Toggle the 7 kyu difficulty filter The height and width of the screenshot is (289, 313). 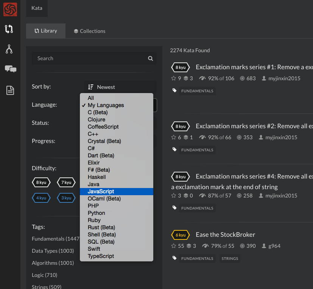coord(66,182)
